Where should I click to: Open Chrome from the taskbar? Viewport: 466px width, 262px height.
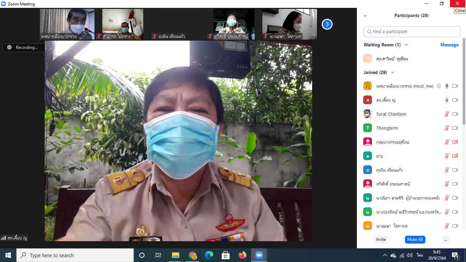point(192,255)
